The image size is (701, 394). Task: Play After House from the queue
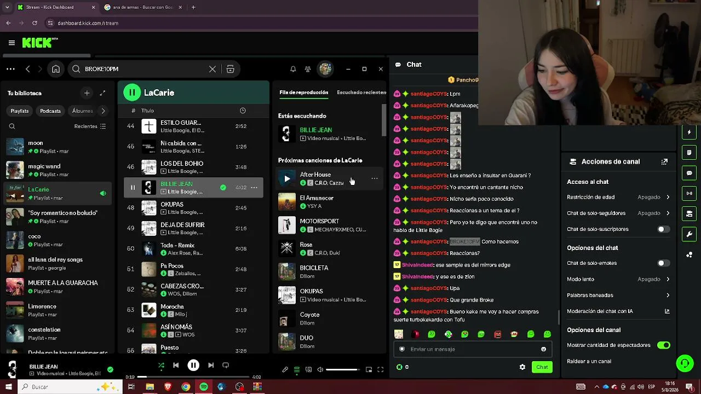[287, 178]
